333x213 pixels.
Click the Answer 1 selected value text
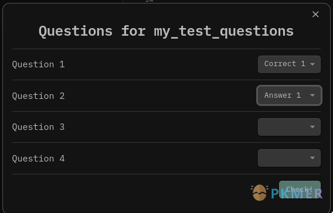pos(283,95)
